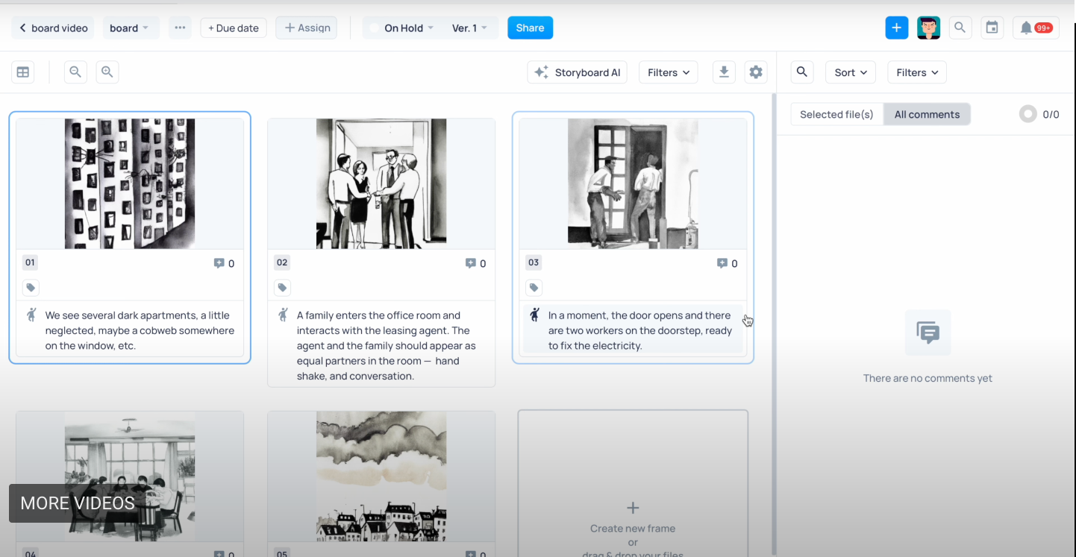Zoom out the storyboard frames
Viewport: 1076px width, 557px height.
point(75,72)
